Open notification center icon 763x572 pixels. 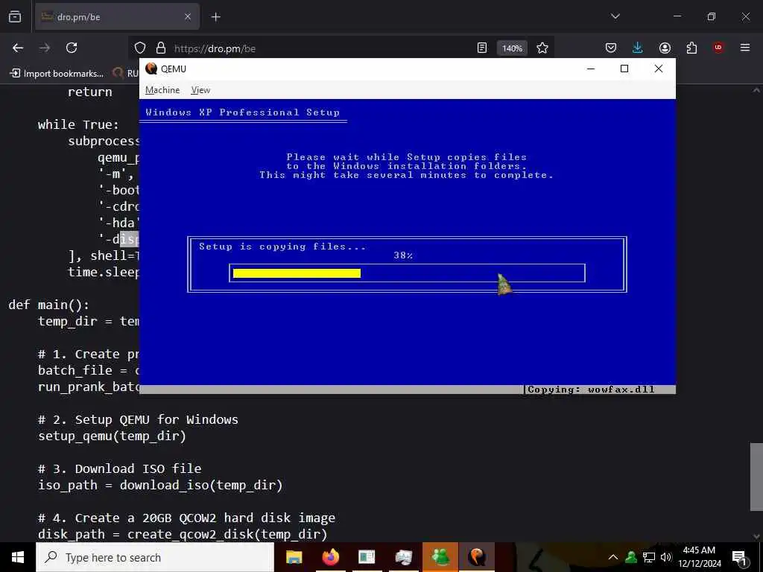pos(739,558)
